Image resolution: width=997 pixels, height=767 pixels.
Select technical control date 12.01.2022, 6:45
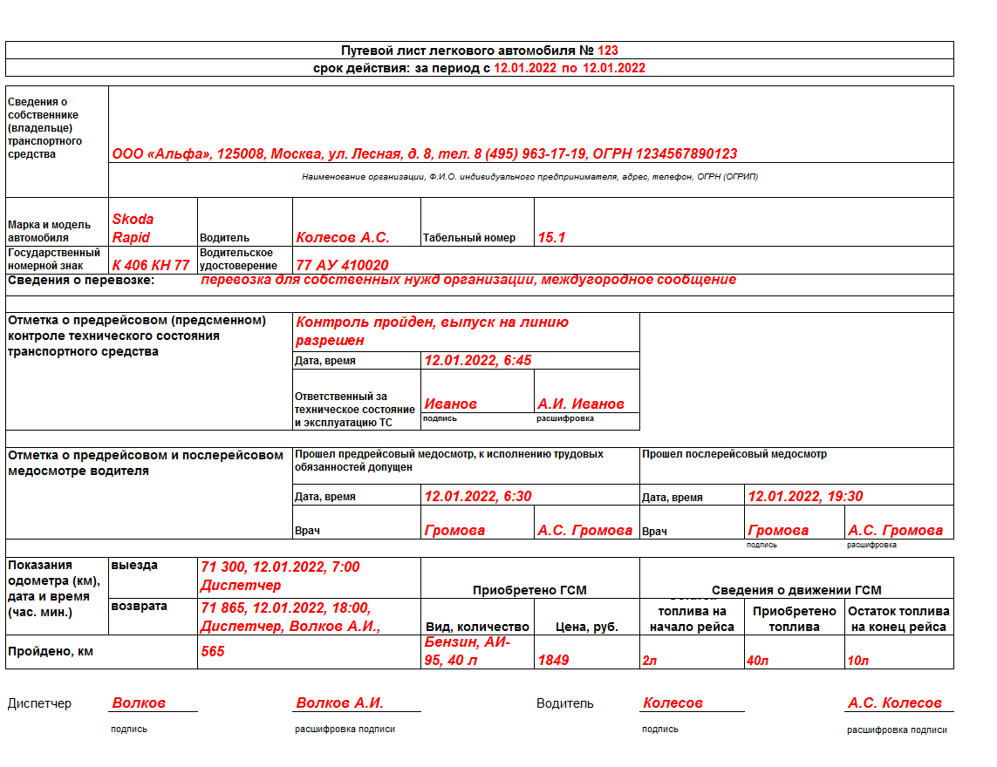(530, 360)
